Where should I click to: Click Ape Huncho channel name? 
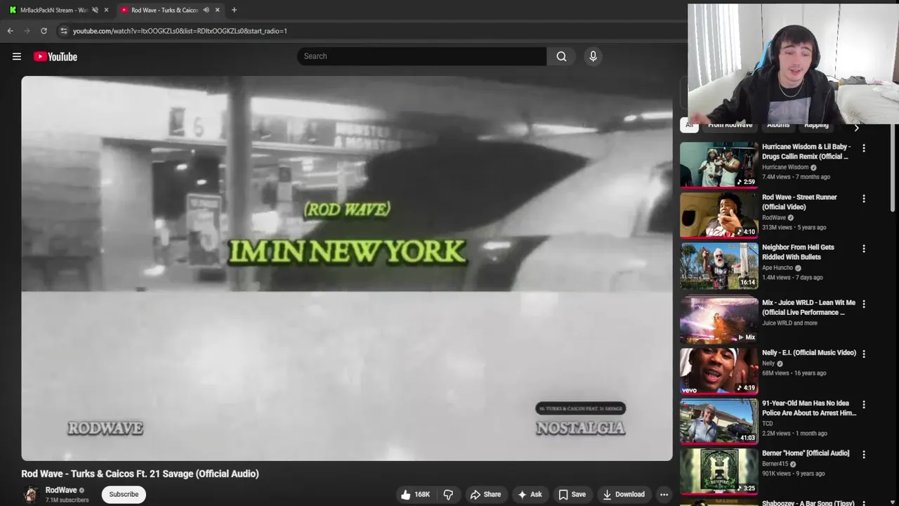[x=777, y=268]
